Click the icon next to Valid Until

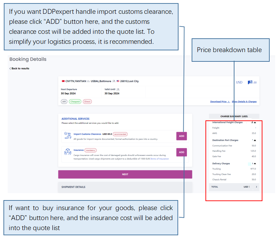118,89
